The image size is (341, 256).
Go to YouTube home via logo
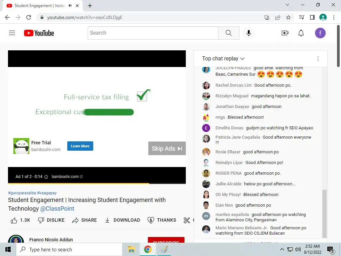(39, 33)
